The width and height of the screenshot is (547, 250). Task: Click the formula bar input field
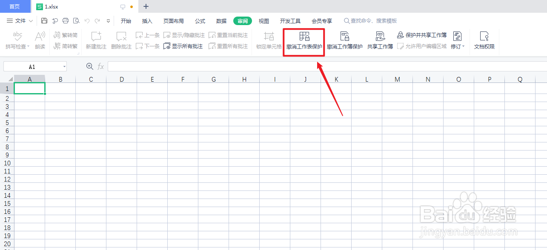(327, 66)
